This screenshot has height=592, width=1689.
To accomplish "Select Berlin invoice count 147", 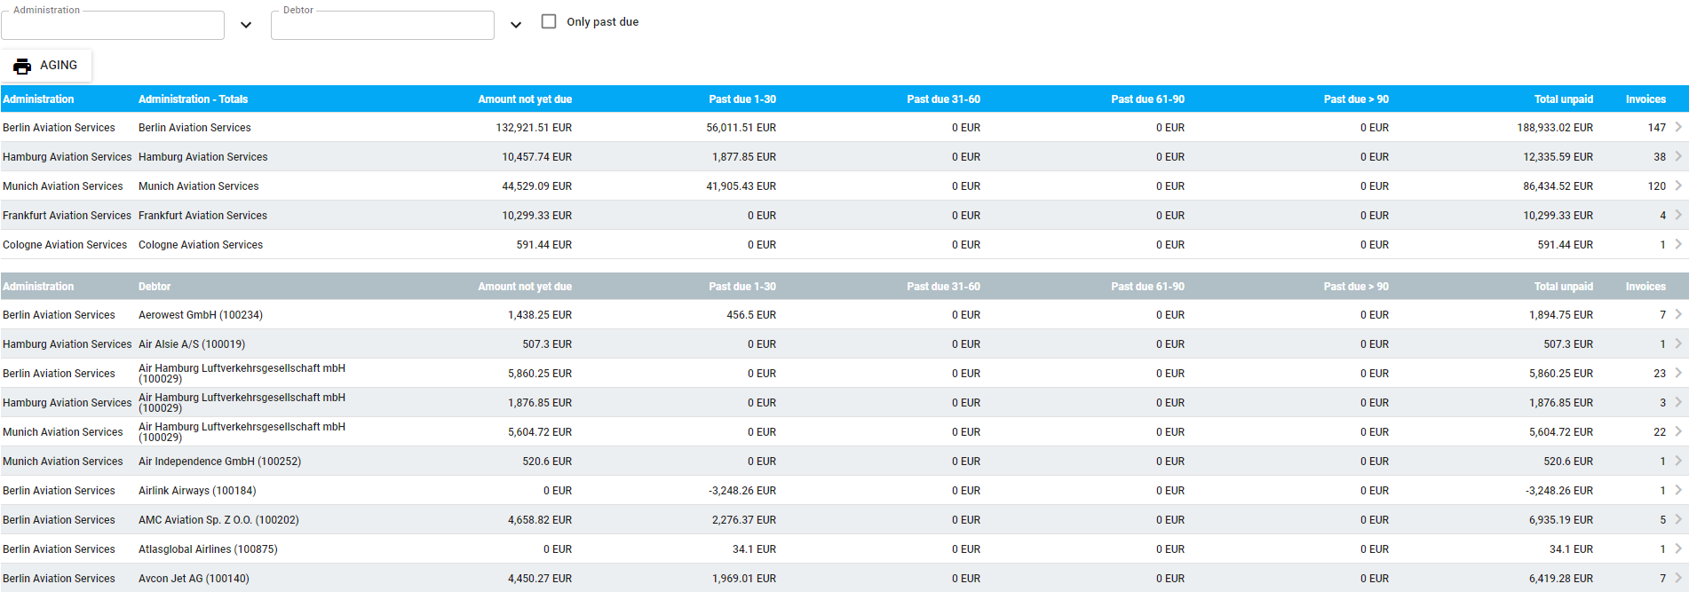I will click(1657, 128).
